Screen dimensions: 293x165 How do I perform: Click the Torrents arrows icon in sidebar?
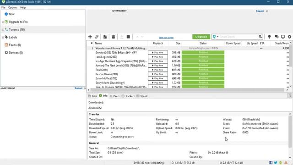6,29
